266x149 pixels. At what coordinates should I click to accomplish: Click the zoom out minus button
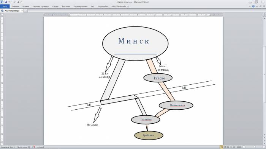(244, 147)
